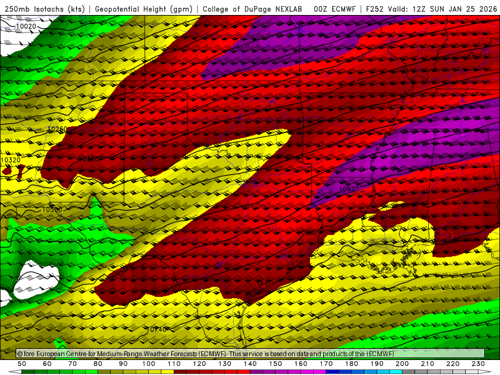
Task: Click the 110 value on the color scale
Action: coord(174,364)
